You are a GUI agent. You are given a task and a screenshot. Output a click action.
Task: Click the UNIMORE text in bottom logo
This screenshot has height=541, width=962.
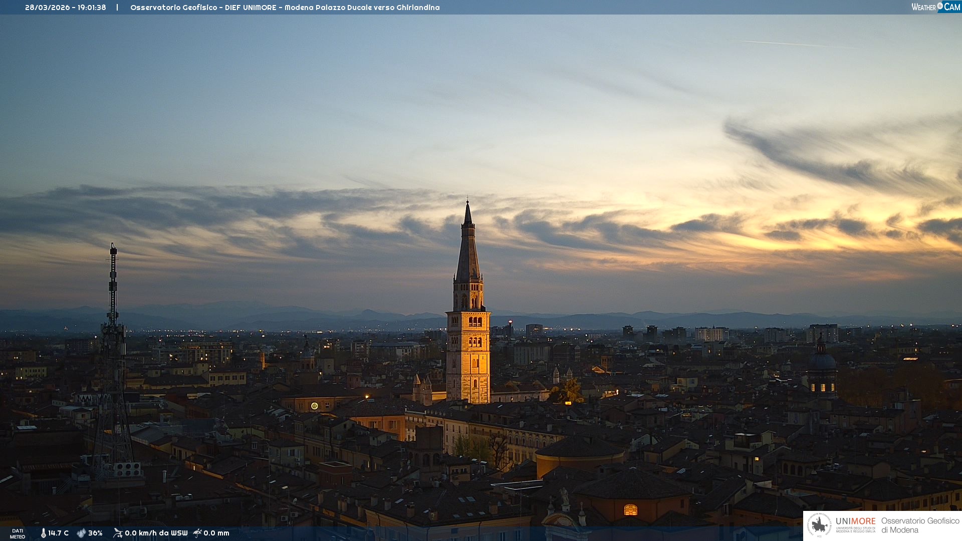tap(855, 521)
